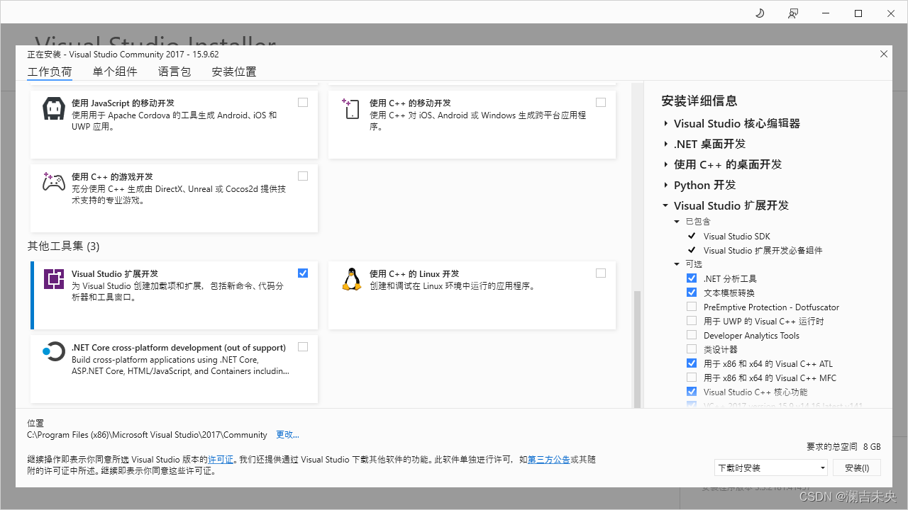Enable 使用 C++ 的移动开发 workload checkbox
Viewport: 908px width, 510px height.
tap(601, 102)
